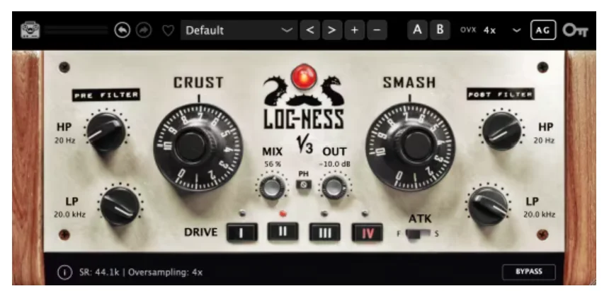Click the robot logo icon

pos(30,30)
